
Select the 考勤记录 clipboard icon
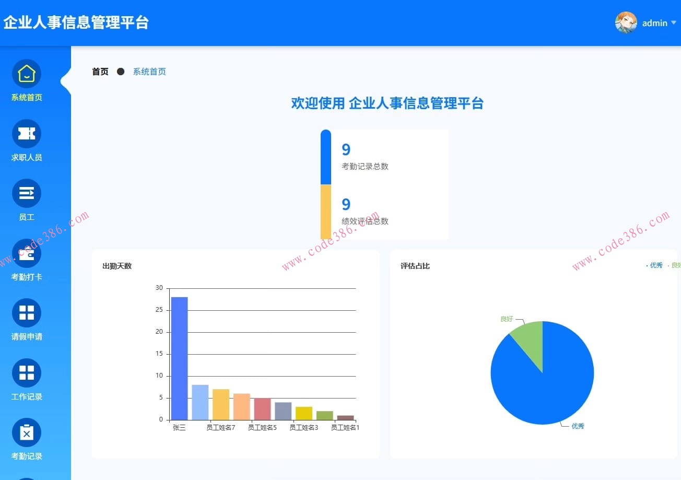26,432
